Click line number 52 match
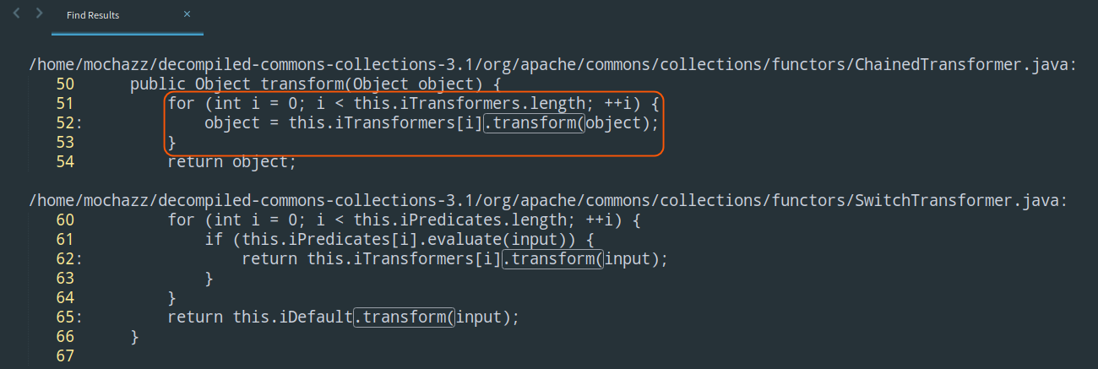Image resolution: width=1098 pixels, height=369 pixels. point(66,123)
